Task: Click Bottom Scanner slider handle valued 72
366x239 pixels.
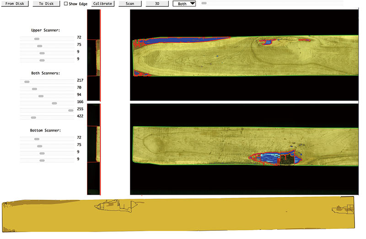Action: coord(37,139)
